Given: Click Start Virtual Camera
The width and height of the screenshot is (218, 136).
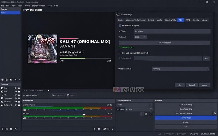Looking at the screenshot, I should pyautogui.click(x=183, y=113).
